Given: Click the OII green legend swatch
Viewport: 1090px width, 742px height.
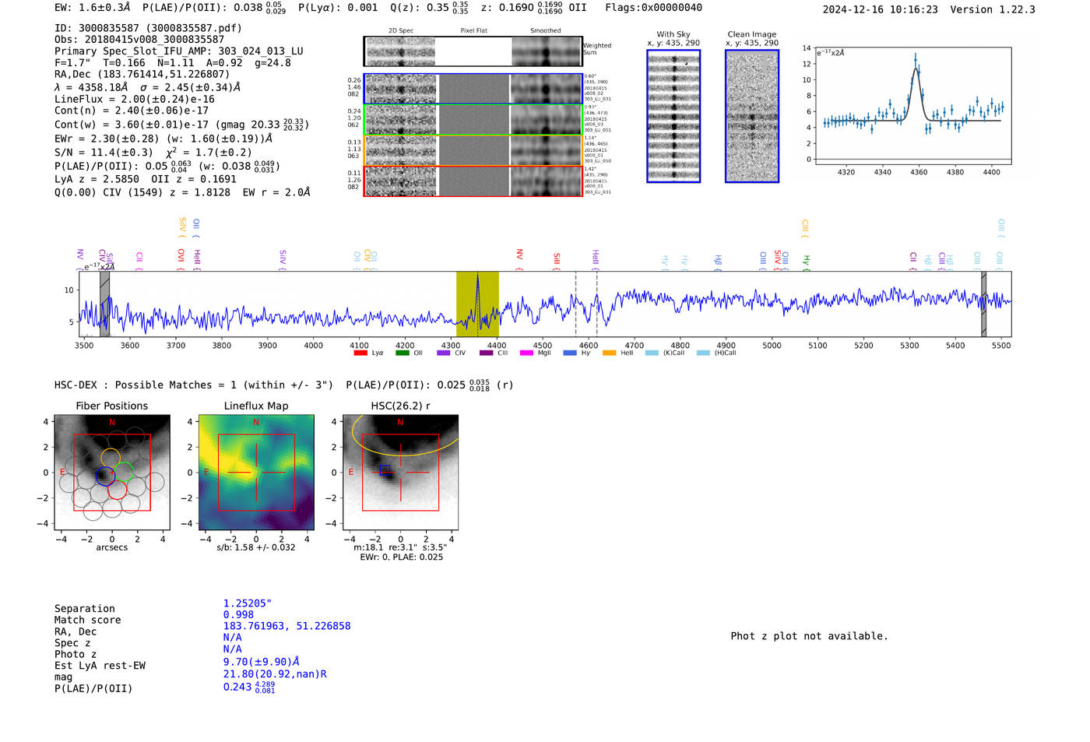Looking at the screenshot, I should (x=402, y=353).
